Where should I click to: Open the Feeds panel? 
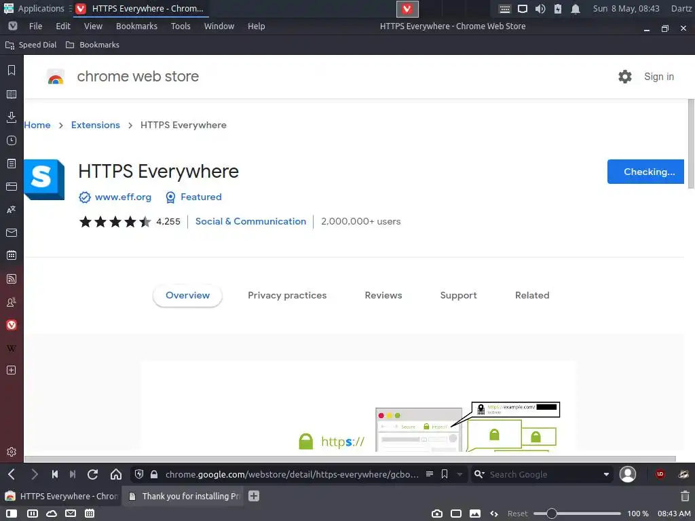[12, 279]
